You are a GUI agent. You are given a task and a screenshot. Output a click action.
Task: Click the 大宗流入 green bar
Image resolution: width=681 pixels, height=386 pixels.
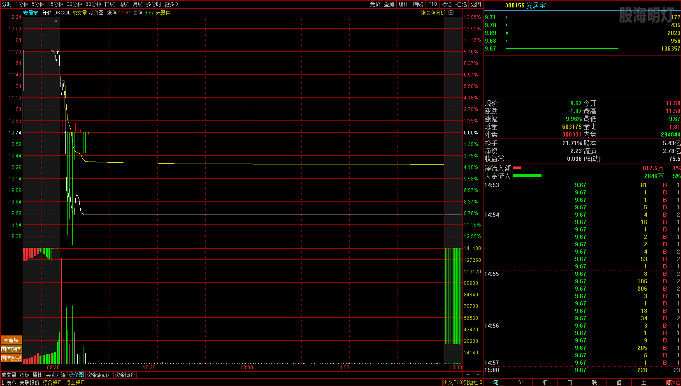[x=527, y=176]
